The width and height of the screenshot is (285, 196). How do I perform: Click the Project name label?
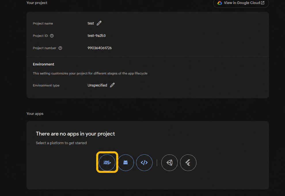tap(43, 23)
